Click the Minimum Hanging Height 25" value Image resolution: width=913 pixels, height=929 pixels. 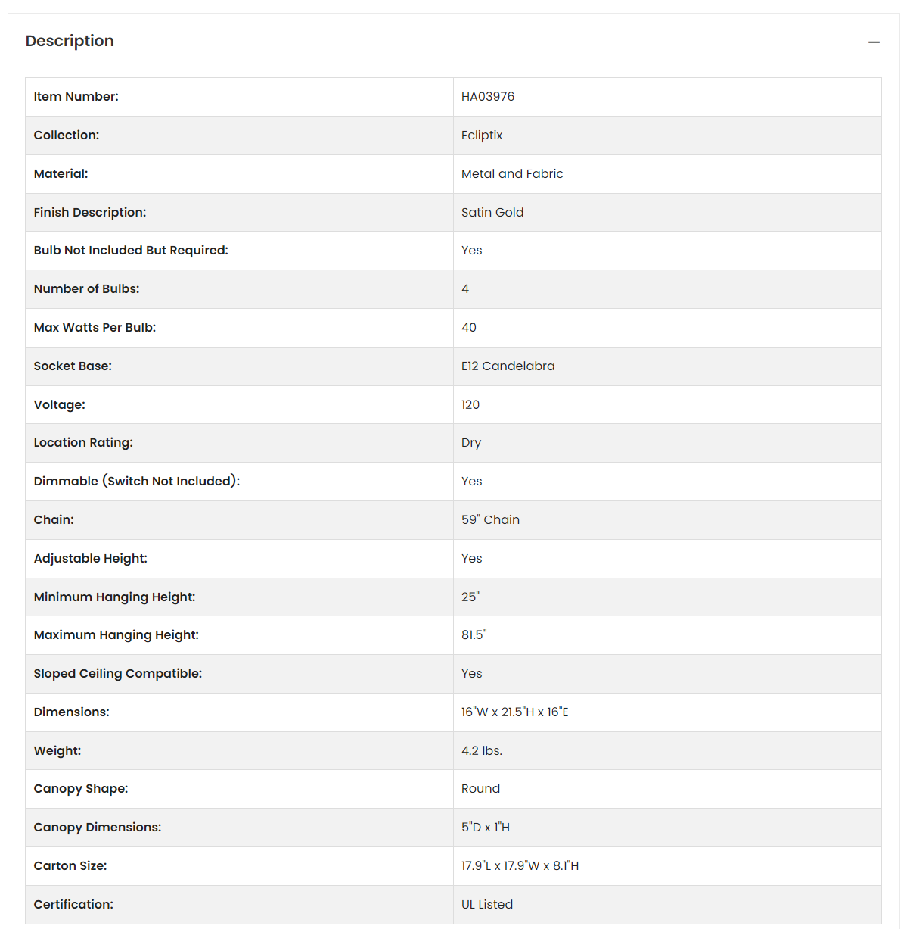[470, 597]
